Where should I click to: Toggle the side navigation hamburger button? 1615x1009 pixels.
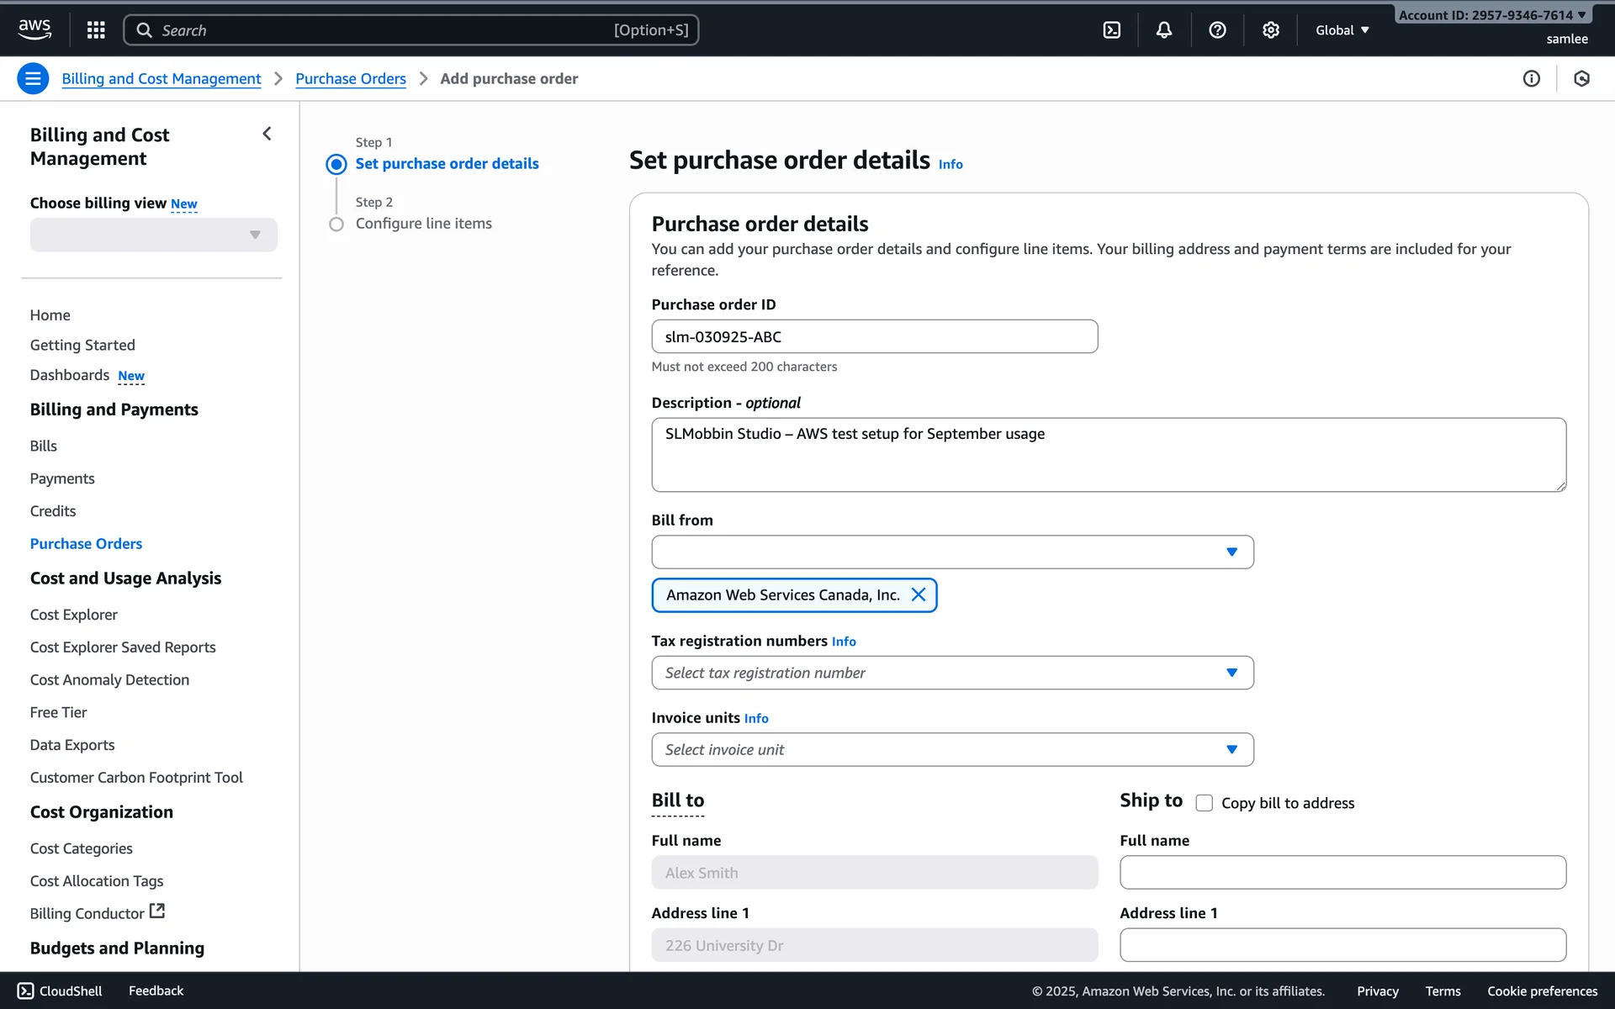[x=33, y=79]
